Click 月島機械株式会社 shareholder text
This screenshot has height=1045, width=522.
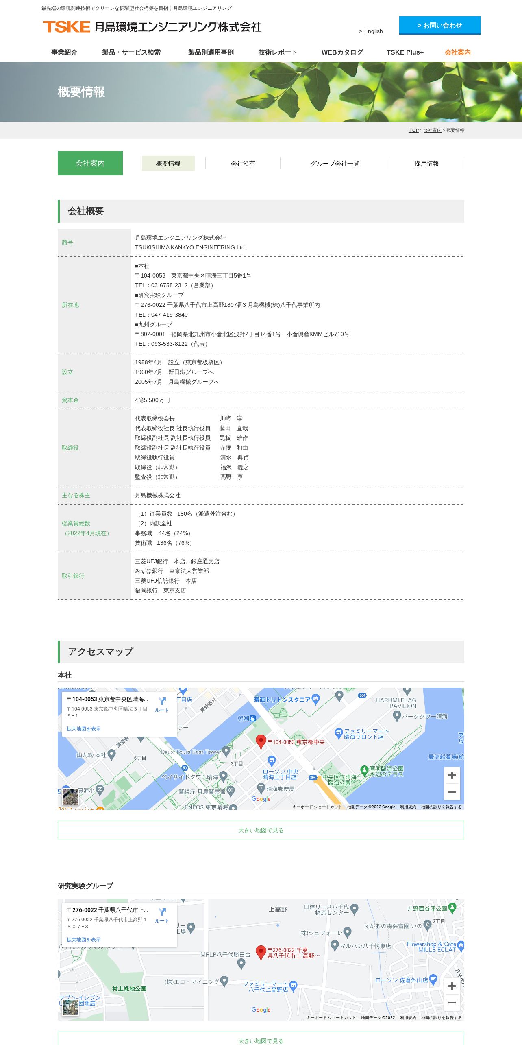[x=158, y=495]
